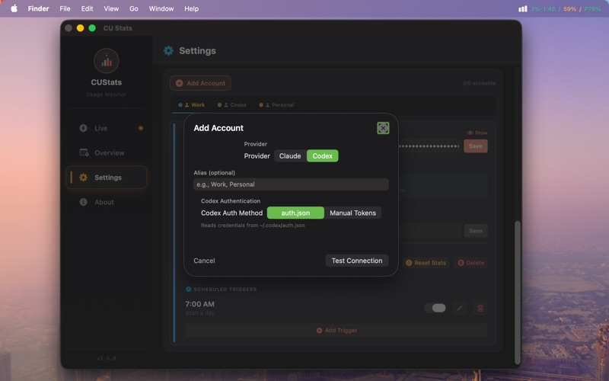Open the Apple menu

pos(14,8)
